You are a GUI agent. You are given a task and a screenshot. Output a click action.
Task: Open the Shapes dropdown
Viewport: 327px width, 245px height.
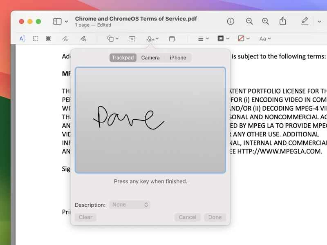111,38
